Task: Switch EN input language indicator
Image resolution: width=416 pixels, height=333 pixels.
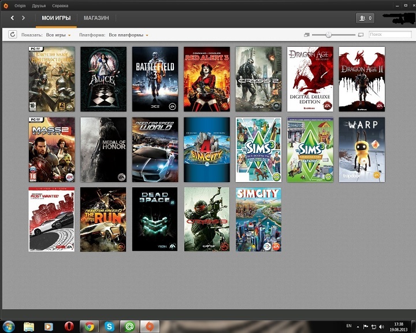Action: 349,326
